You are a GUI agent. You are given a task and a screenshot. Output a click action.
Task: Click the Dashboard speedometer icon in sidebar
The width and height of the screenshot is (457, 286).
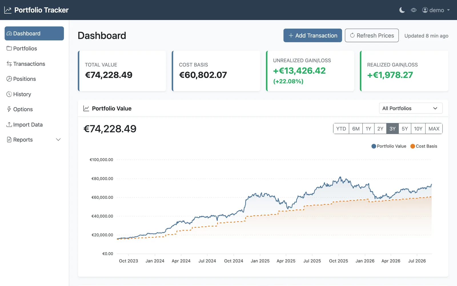(x=9, y=33)
